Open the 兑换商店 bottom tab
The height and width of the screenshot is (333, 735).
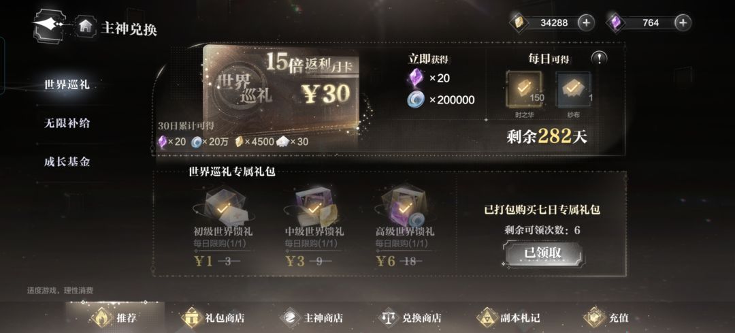click(410, 318)
